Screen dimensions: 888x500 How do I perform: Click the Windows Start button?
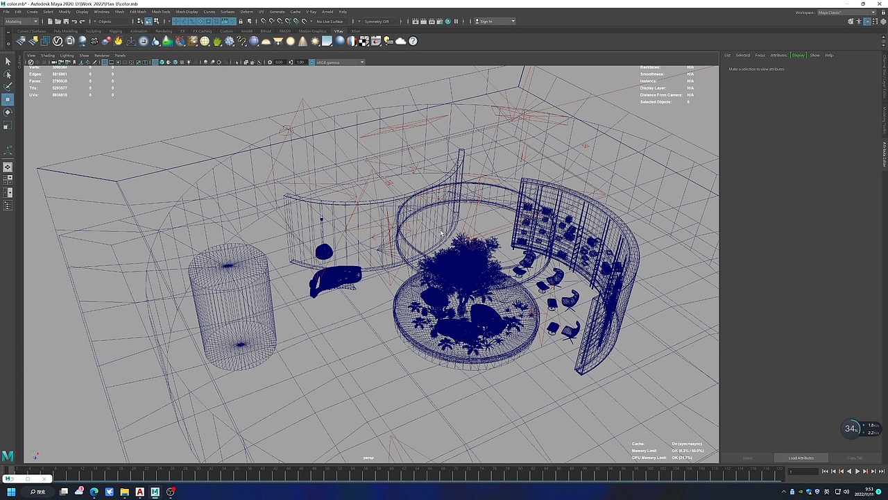pos(11,492)
